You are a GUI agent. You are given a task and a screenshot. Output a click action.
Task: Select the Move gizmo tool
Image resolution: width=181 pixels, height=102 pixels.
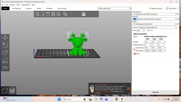pos(5,38)
